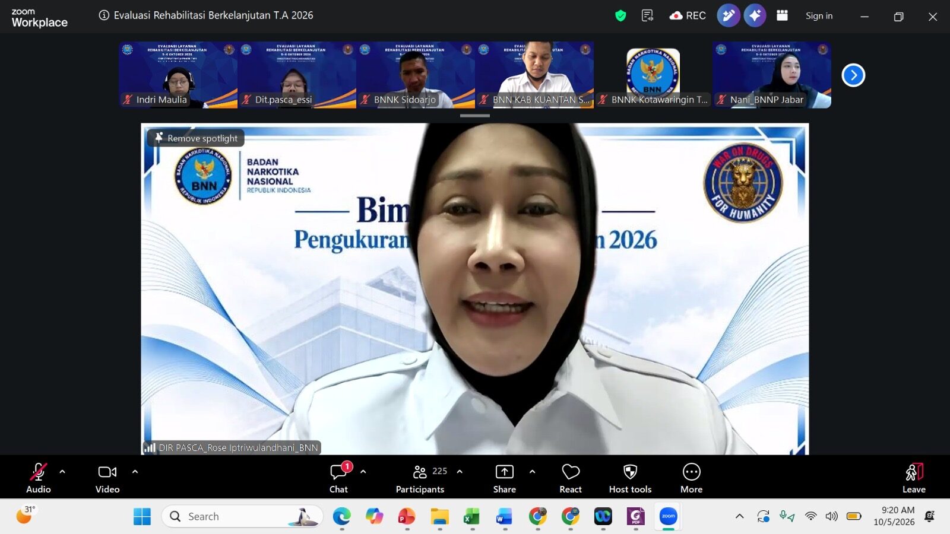This screenshot has height=534, width=950.
Task: Leave the meeting
Action: pos(914,478)
